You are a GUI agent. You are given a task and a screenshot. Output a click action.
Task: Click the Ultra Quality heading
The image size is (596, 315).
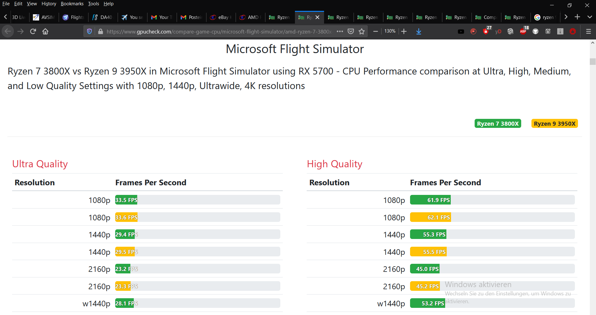[40, 164]
